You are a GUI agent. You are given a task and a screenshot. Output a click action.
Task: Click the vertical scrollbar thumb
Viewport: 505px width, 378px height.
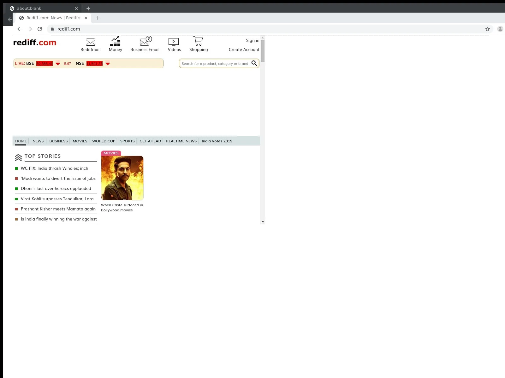(x=263, y=51)
